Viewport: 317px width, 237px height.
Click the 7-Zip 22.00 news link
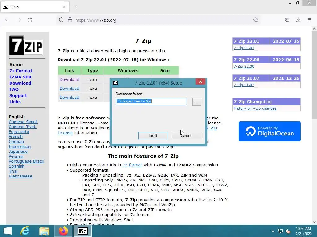(244, 66)
